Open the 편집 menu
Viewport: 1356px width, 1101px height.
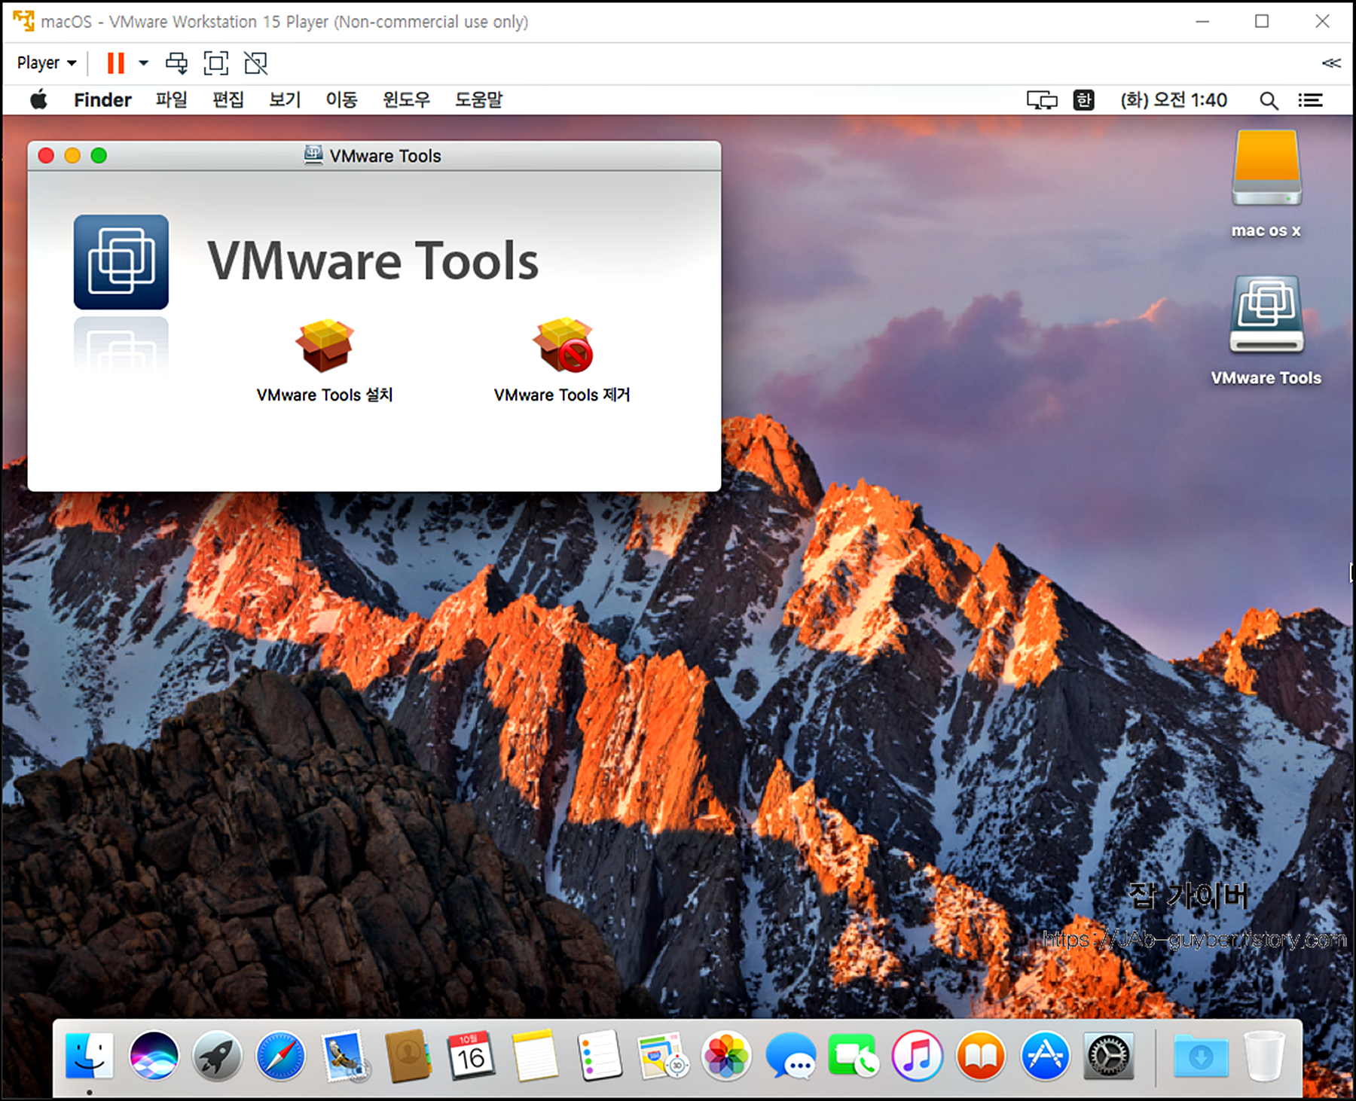point(228,99)
